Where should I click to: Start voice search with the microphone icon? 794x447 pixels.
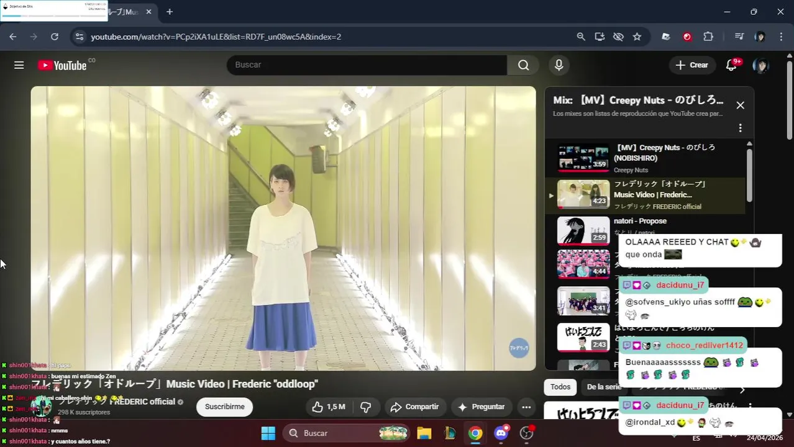click(x=559, y=65)
